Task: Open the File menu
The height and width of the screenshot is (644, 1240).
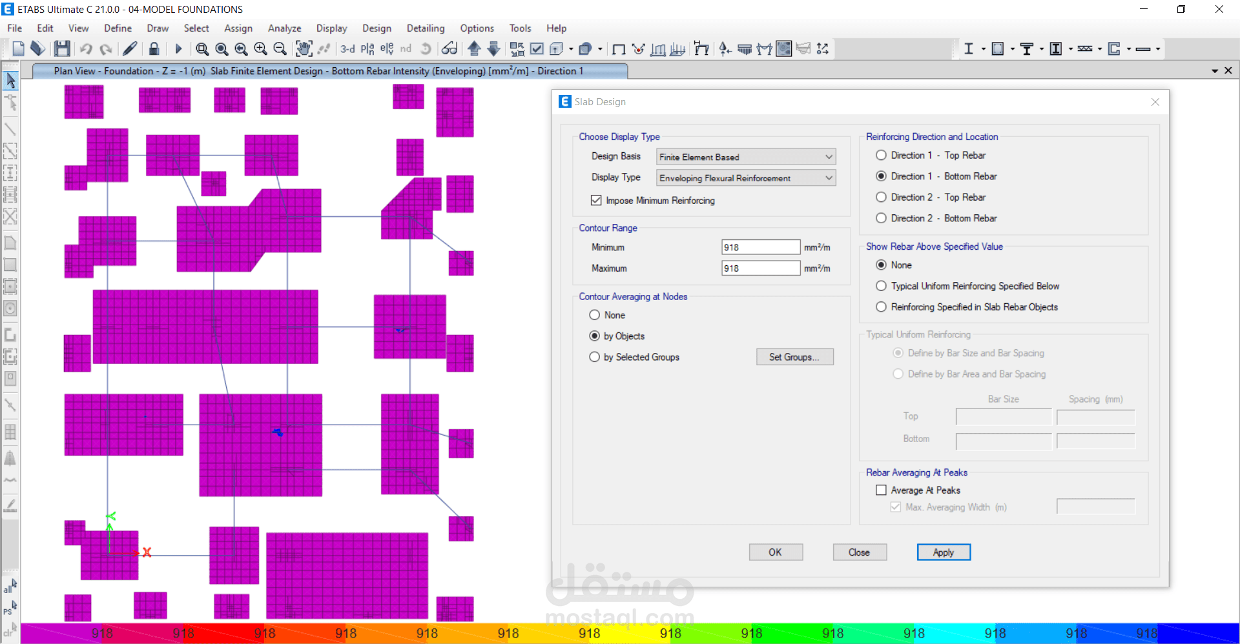Action: [x=14, y=28]
